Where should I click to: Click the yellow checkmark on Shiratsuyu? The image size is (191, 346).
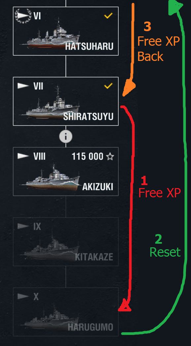(x=108, y=86)
